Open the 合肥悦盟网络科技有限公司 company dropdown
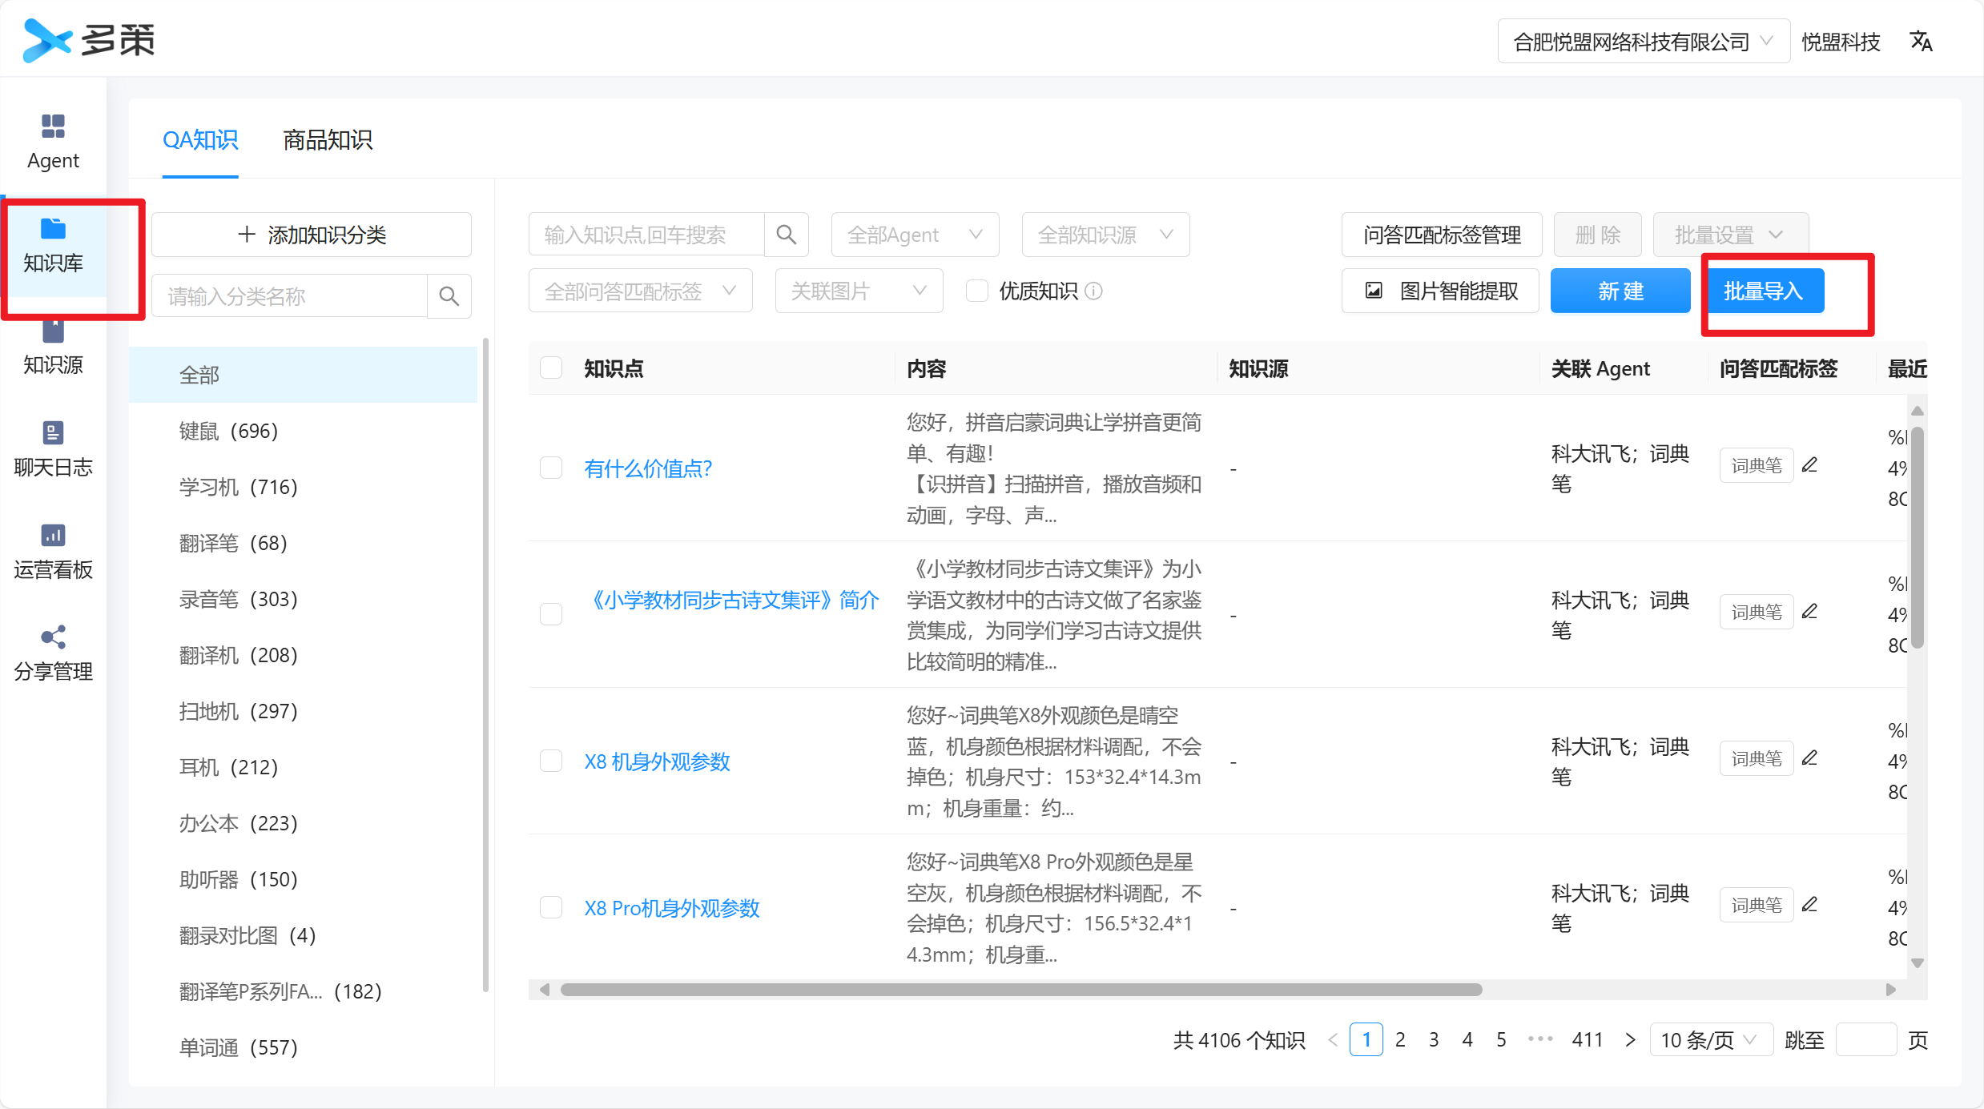 1644,41
